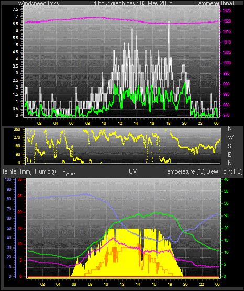Select 50 on the blue humidity axis
244x291 pixels.
click(9, 228)
